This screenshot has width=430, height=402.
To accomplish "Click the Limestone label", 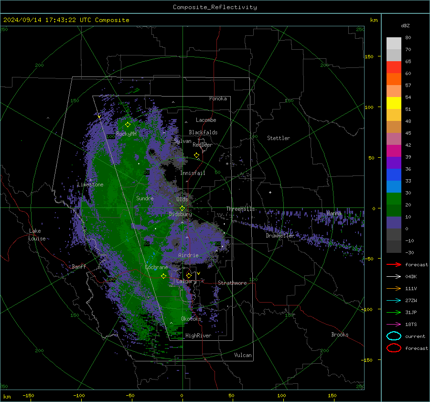I will coord(90,185).
